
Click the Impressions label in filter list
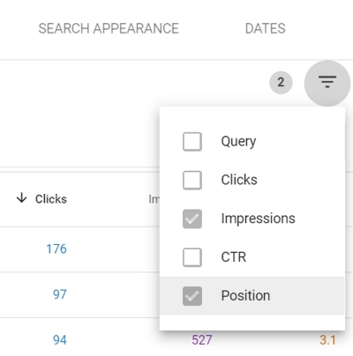coord(258,219)
